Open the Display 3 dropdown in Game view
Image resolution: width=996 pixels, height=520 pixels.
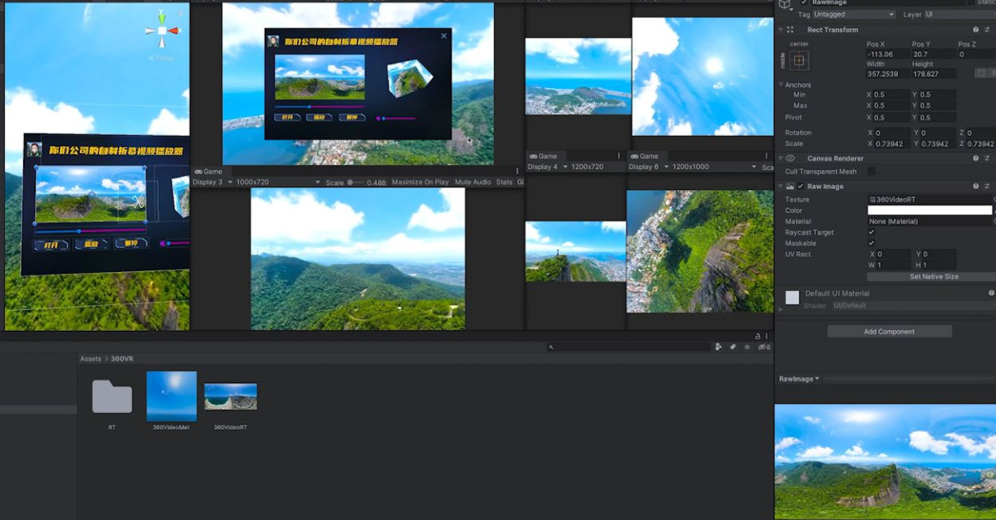click(211, 182)
